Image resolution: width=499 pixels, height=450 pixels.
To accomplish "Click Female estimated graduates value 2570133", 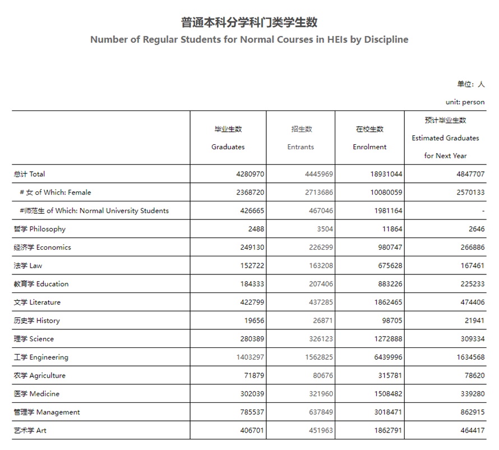I will [x=470, y=192].
